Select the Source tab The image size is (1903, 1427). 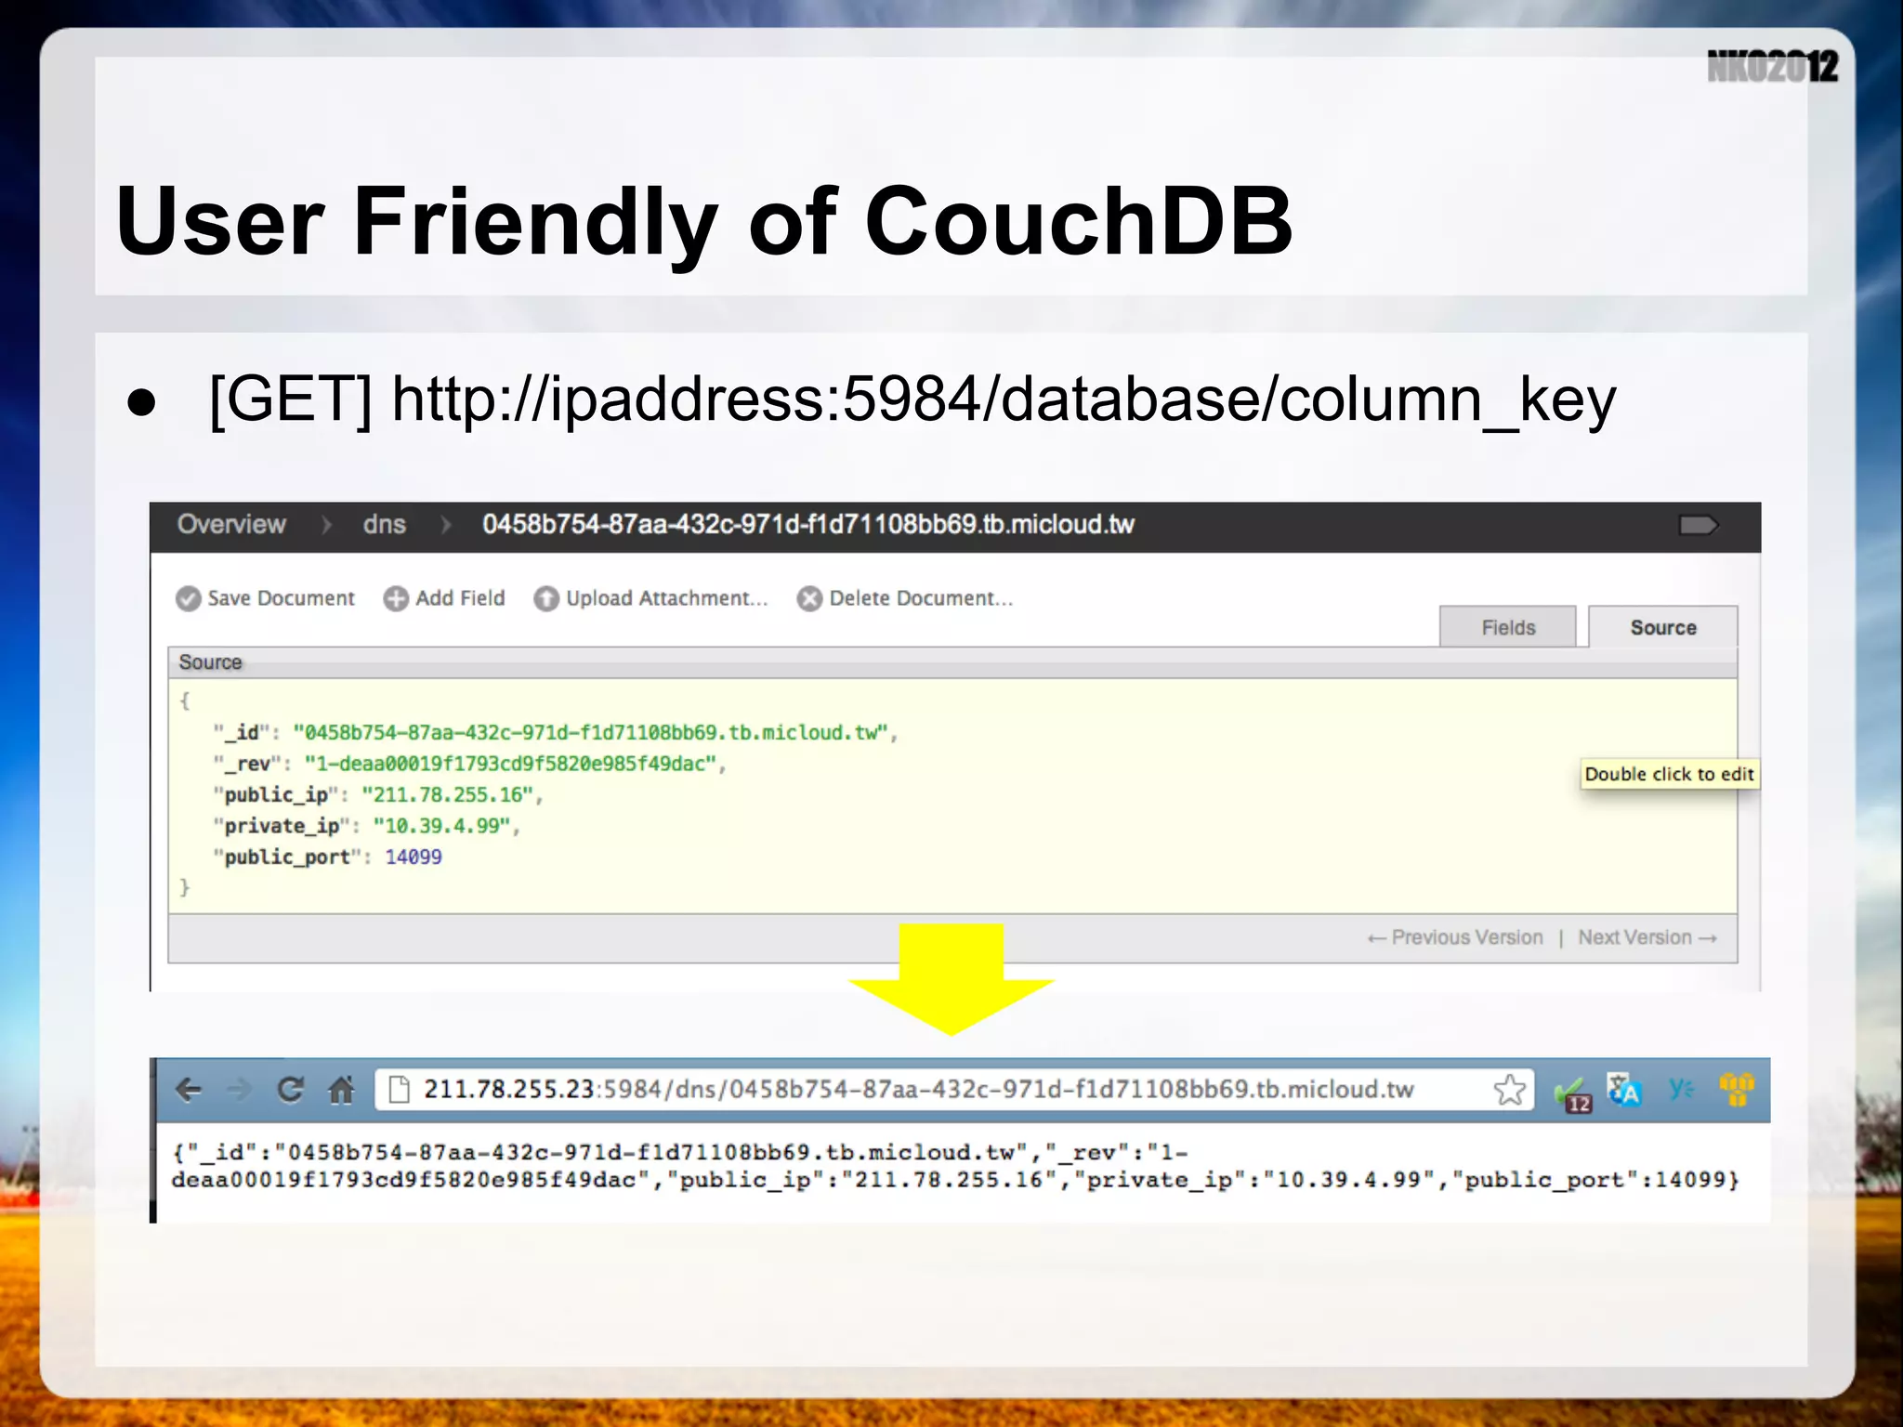tap(1662, 627)
